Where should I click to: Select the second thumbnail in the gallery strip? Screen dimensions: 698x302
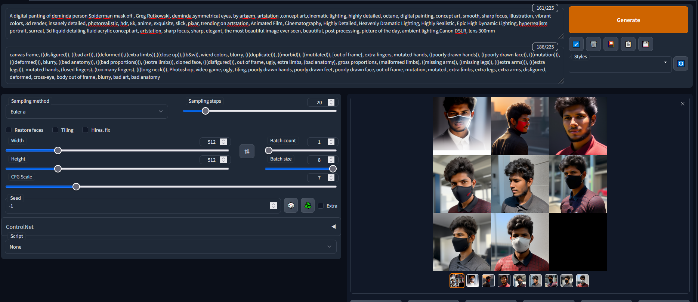[473, 281]
